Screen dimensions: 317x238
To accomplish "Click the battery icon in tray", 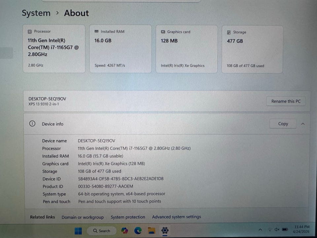I will (x=285, y=229).
